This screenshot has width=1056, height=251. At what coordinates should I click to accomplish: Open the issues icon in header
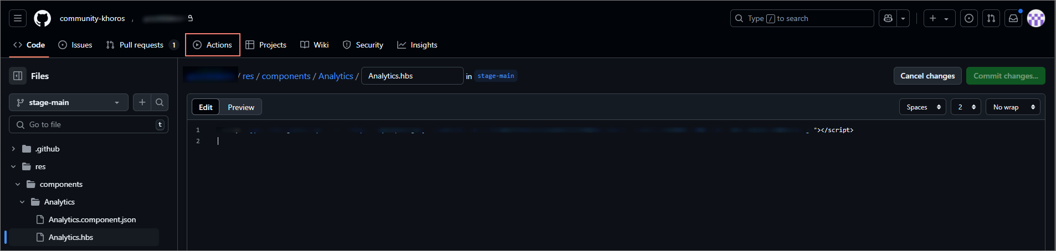pos(969,18)
